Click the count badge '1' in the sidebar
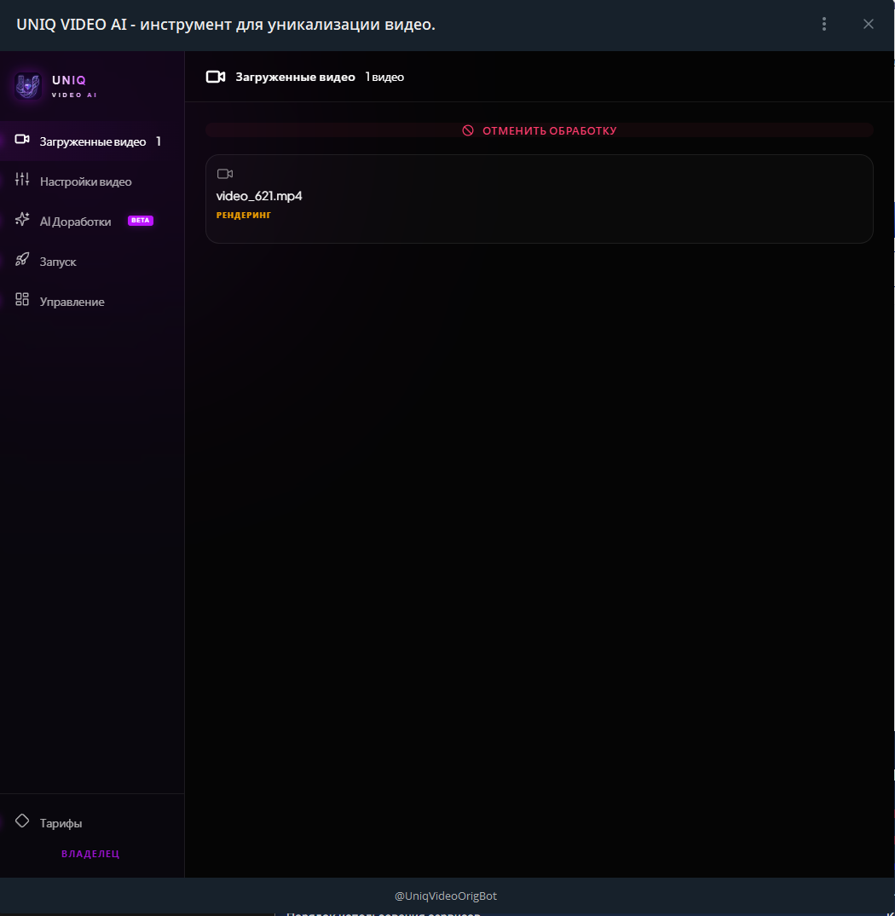Viewport: 895px width, 916px height. pos(159,141)
